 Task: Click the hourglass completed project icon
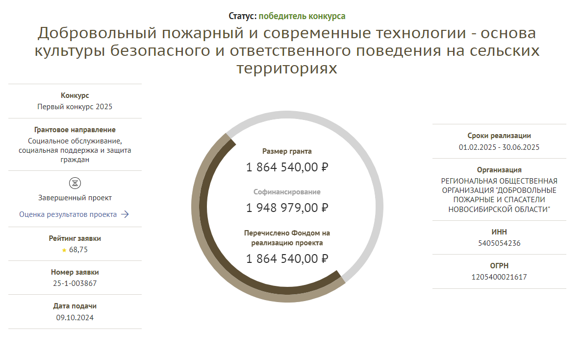75,183
